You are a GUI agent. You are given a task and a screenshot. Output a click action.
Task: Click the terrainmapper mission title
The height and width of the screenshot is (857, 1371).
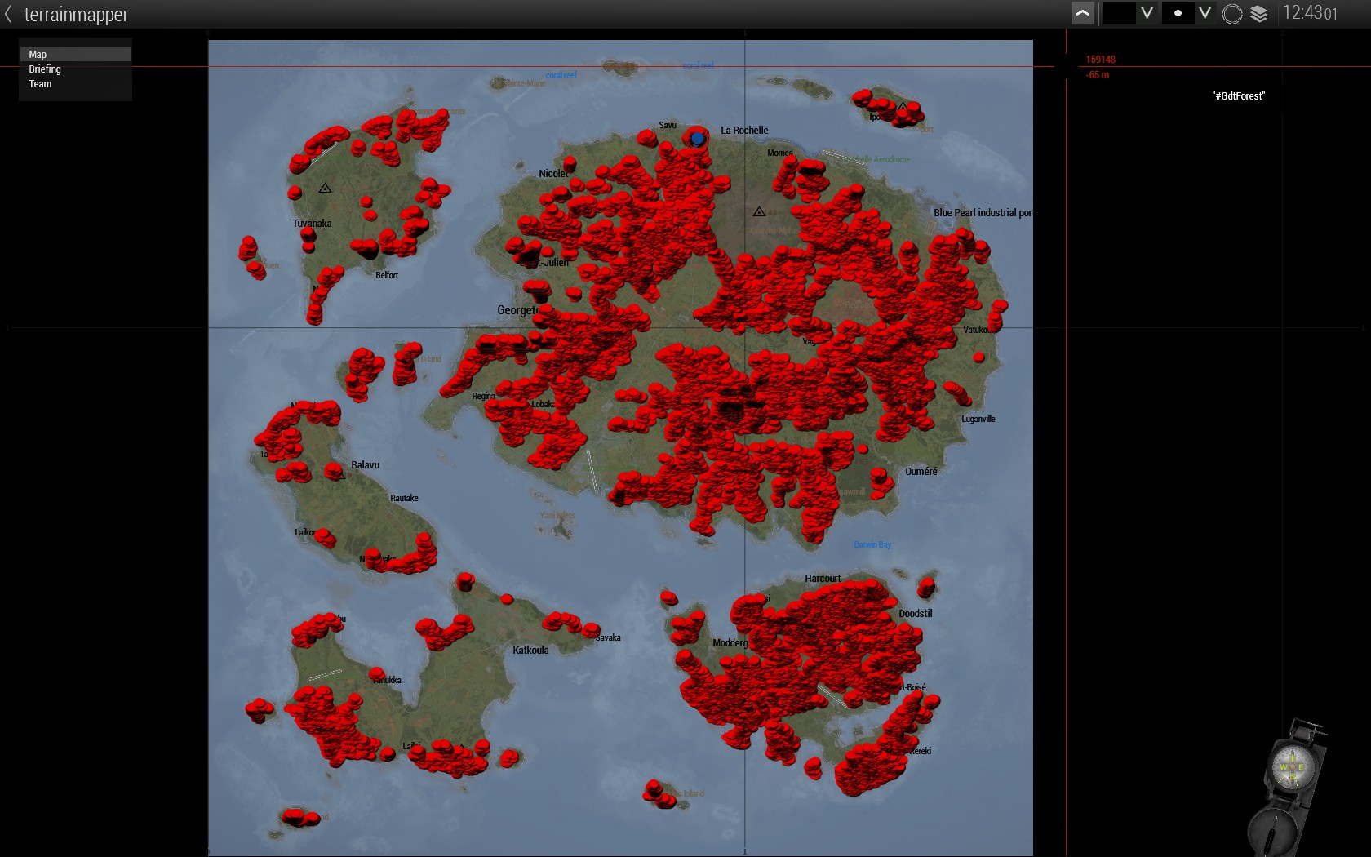coord(76,15)
